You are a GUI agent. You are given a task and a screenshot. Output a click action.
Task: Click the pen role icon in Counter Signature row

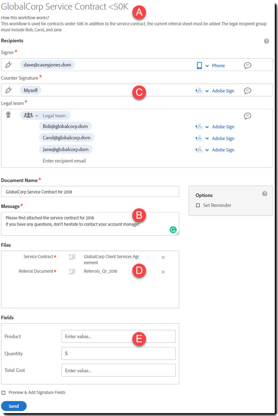coord(9,90)
